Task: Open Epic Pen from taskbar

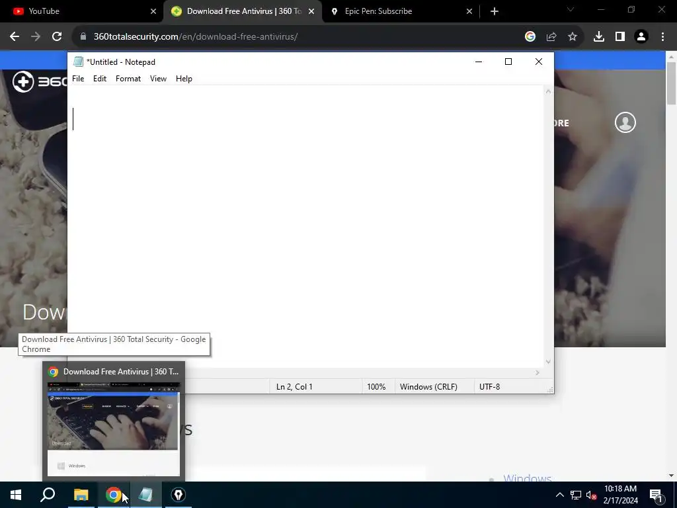Action: tap(179, 495)
